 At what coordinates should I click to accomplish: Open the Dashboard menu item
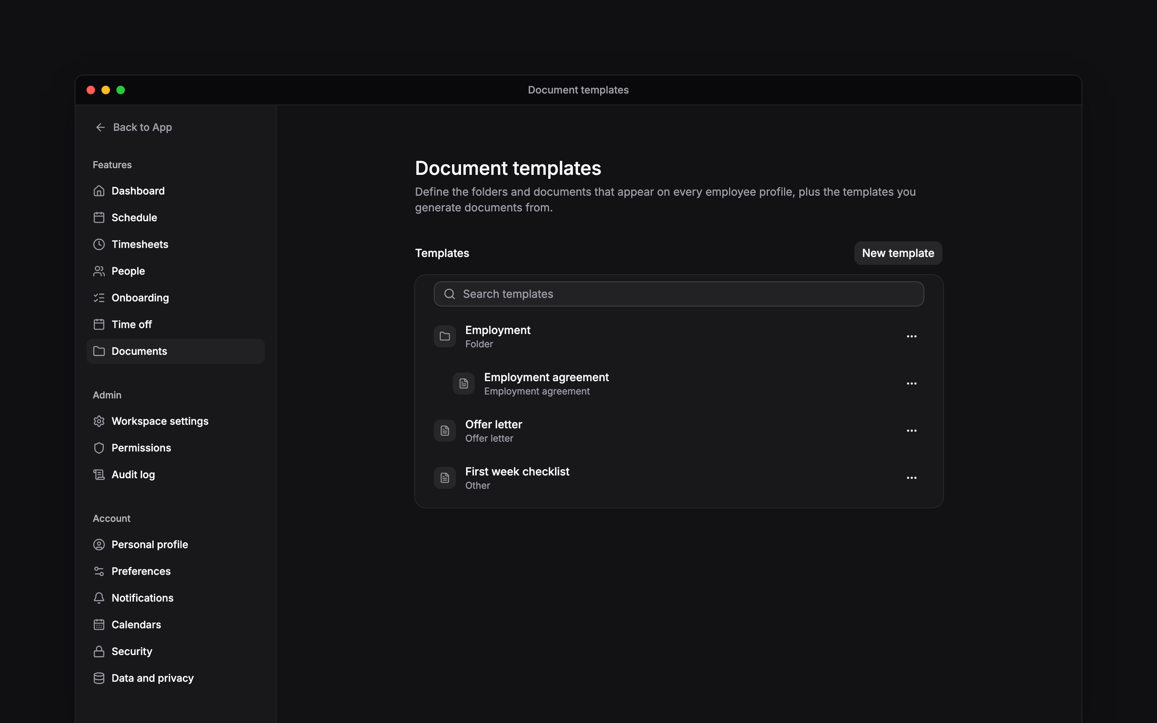[175, 191]
